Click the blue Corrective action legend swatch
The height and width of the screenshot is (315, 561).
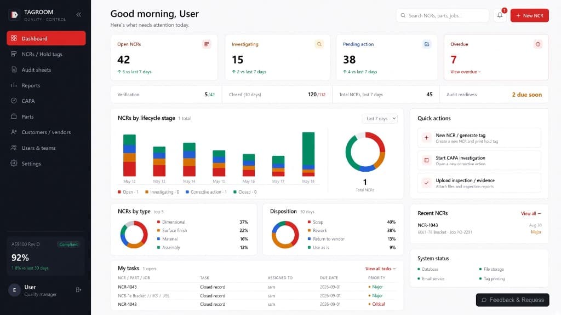click(187, 192)
